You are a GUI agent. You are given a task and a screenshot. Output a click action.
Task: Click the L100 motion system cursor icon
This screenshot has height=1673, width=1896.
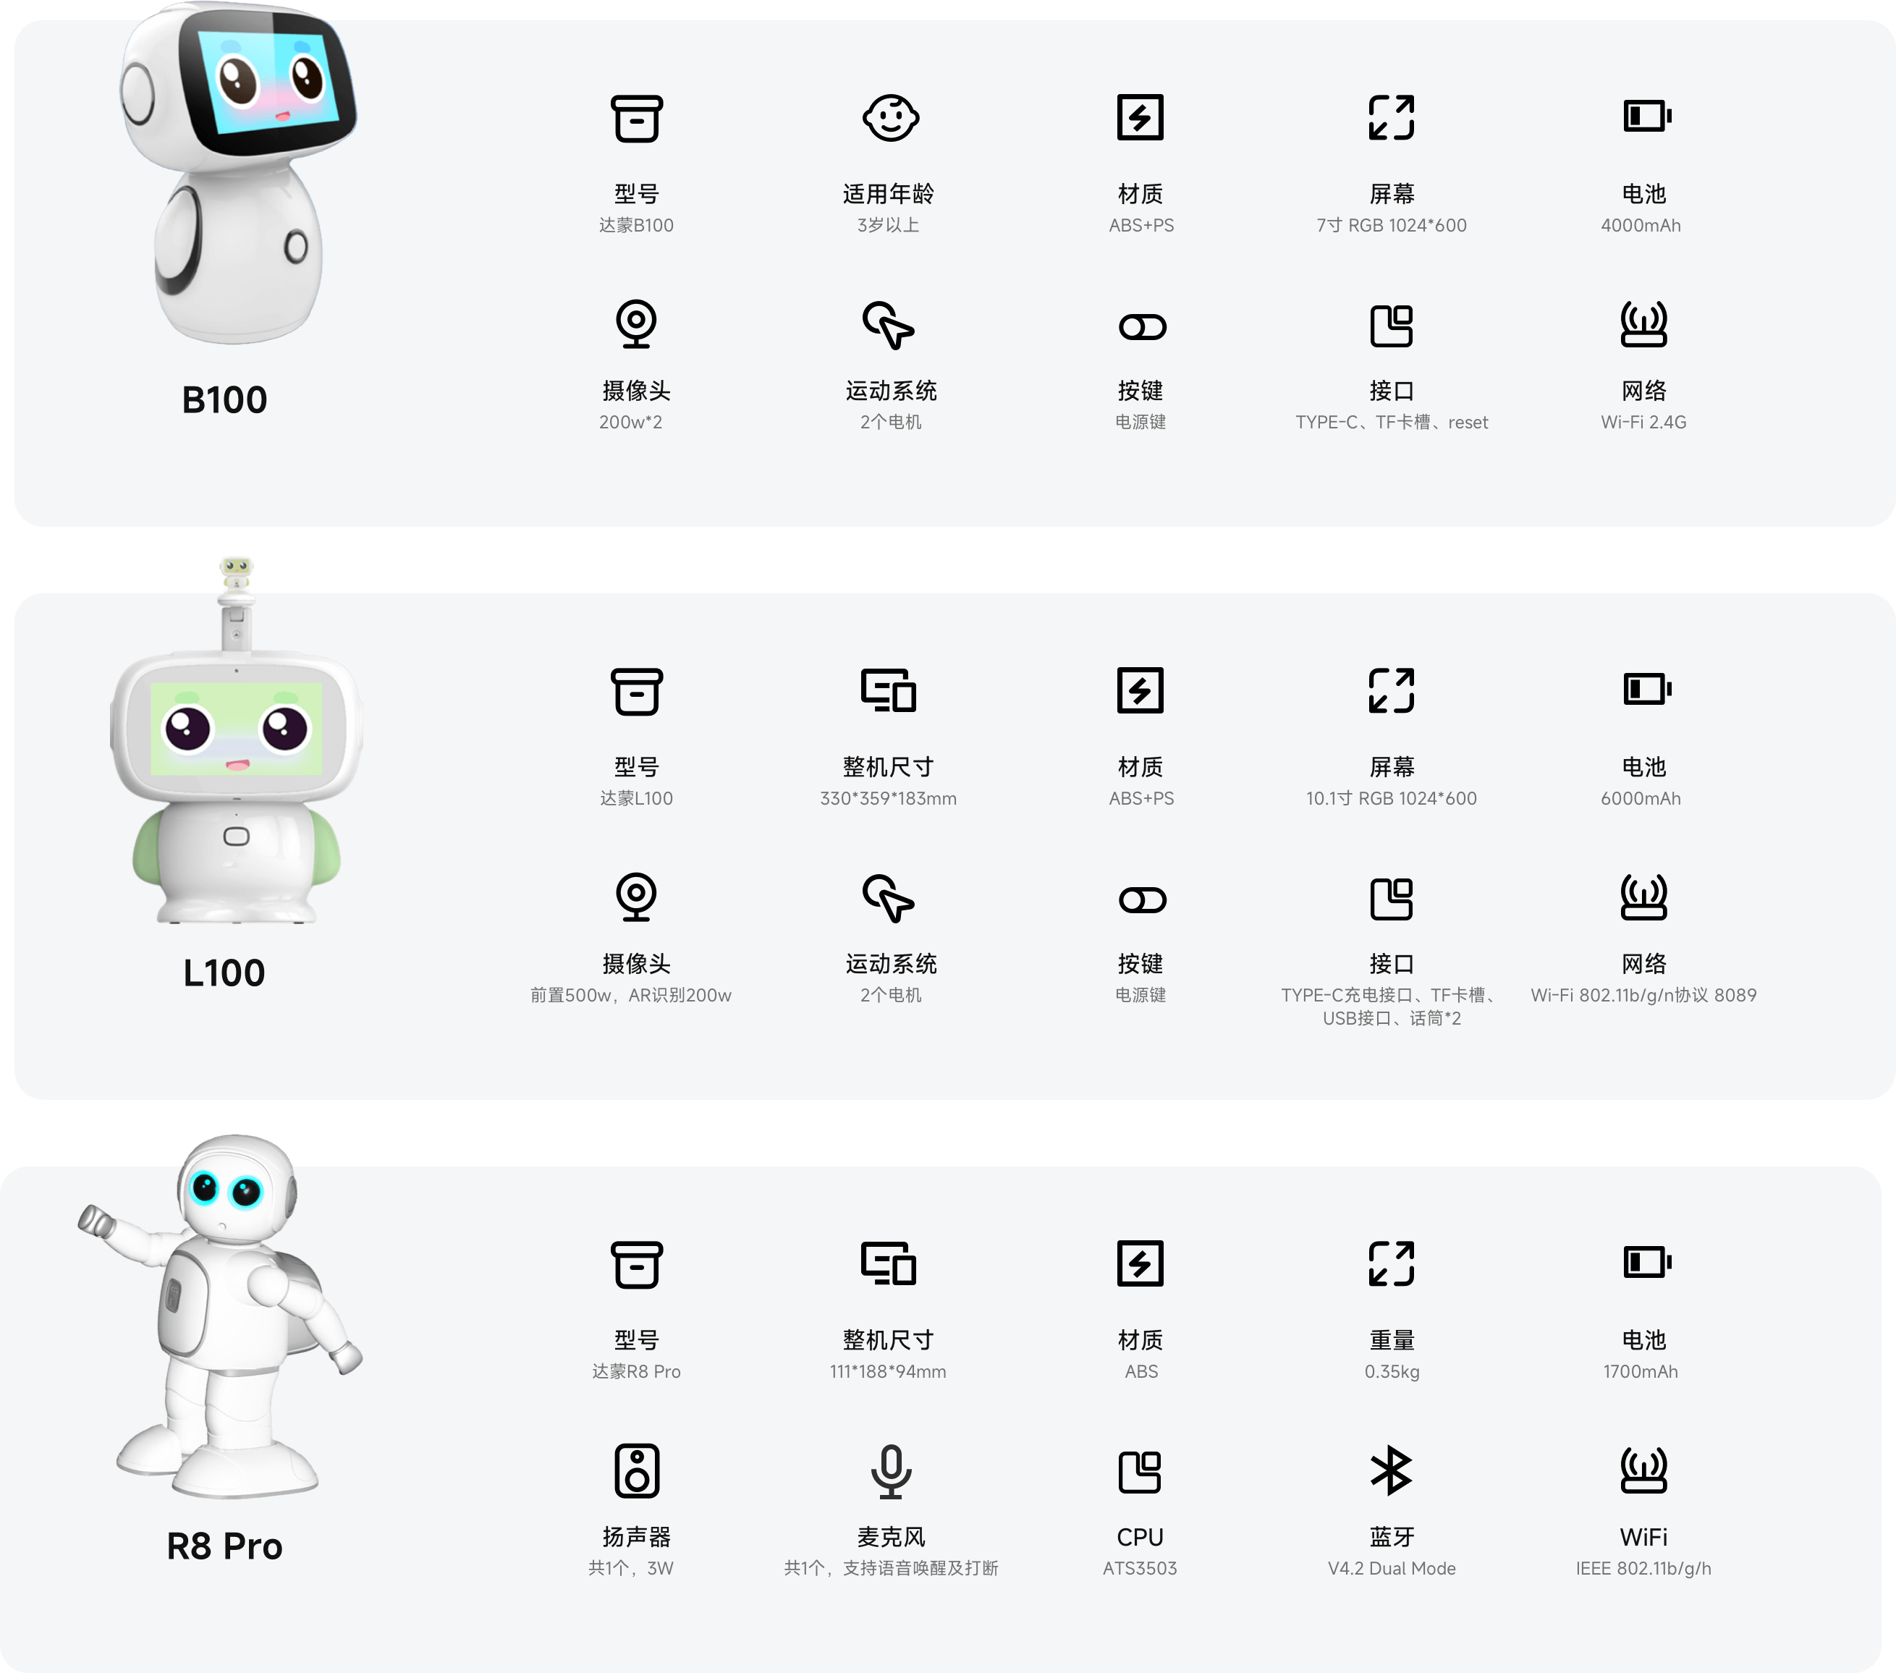pos(889,898)
